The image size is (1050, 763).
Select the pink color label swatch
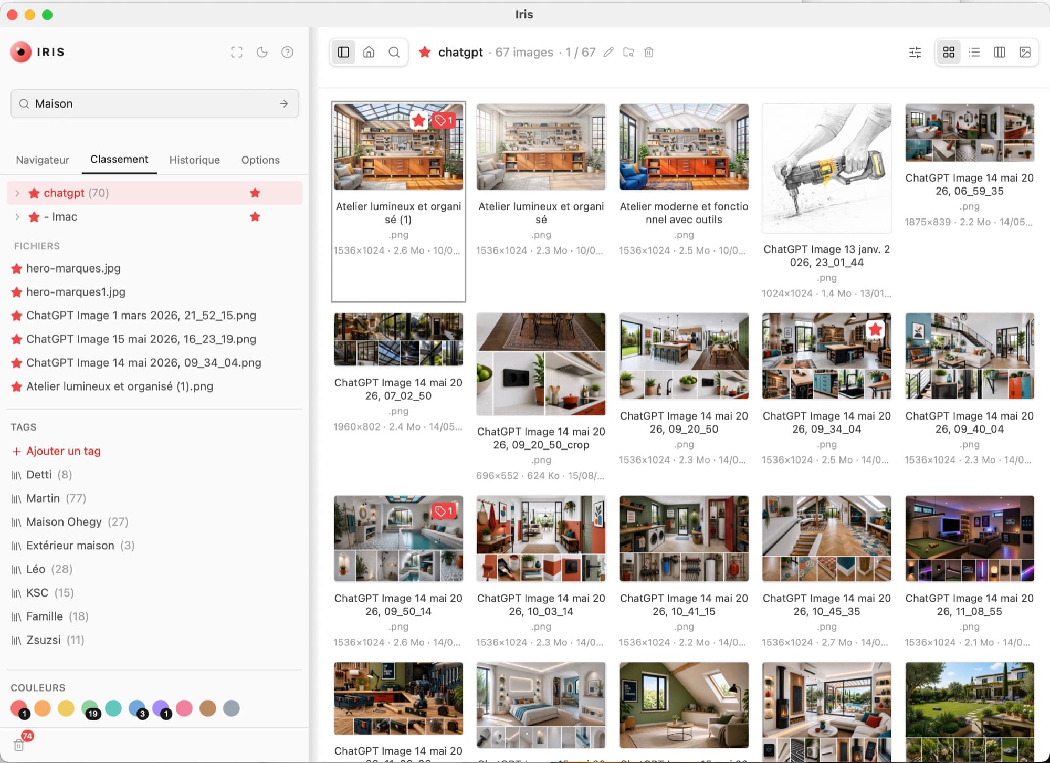tap(184, 708)
